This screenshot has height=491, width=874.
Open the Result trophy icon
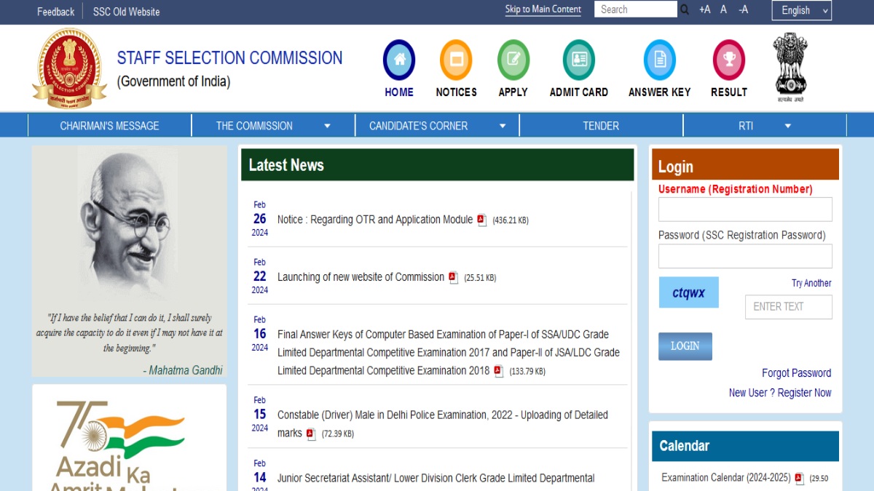click(x=728, y=60)
